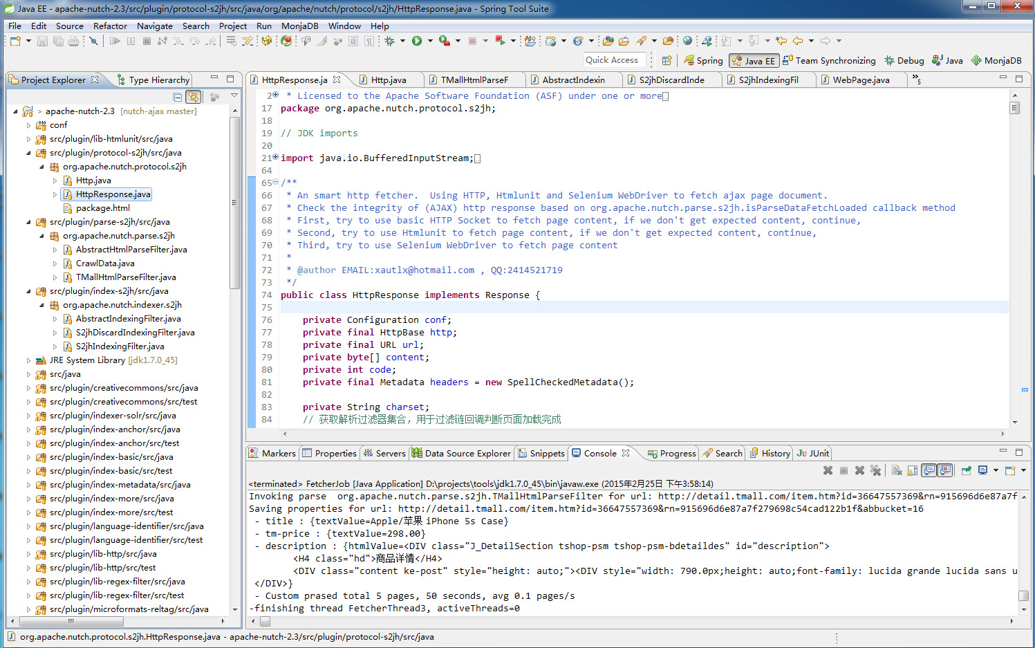Click the Search flashlight icon in toolbar
Viewport: 1035px width, 648px height.
(x=641, y=41)
